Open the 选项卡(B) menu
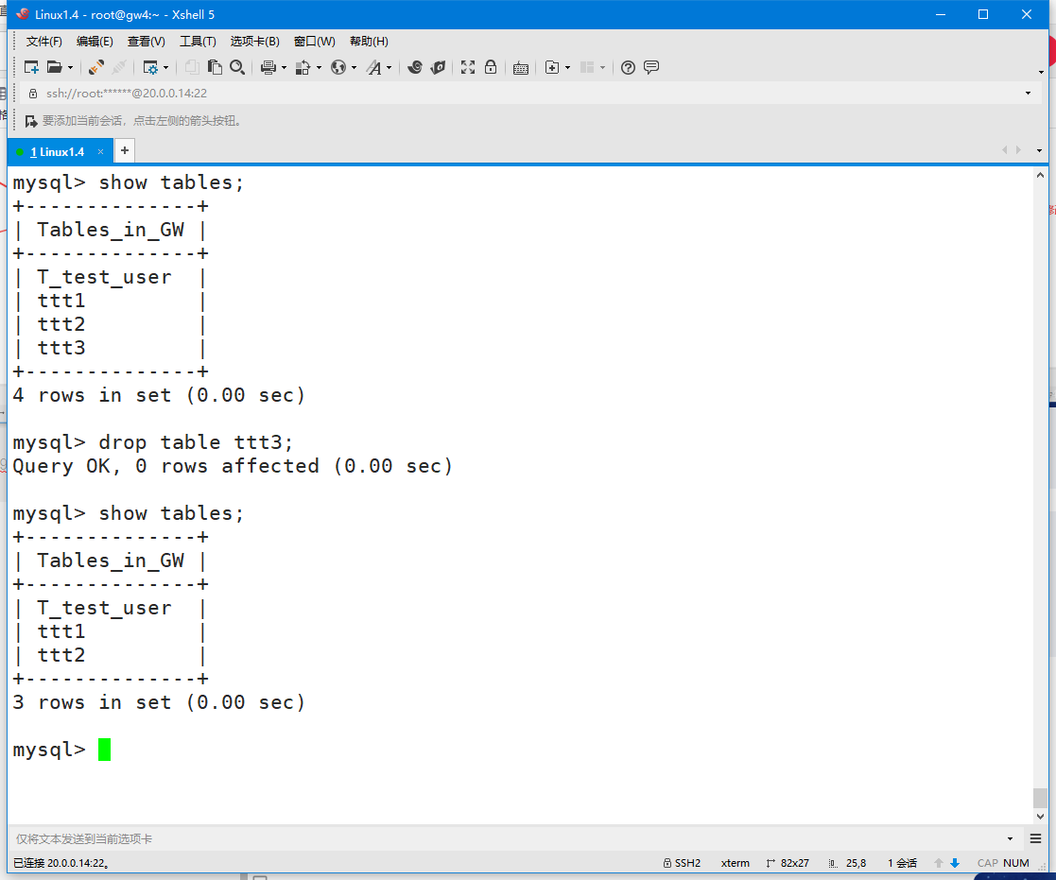Image resolution: width=1056 pixels, height=880 pixels. (254, 41)
